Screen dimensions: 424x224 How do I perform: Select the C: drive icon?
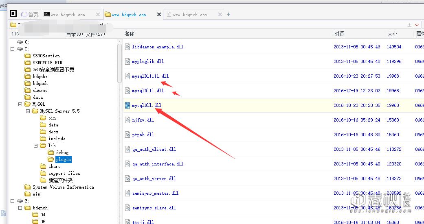coord(20,42)
